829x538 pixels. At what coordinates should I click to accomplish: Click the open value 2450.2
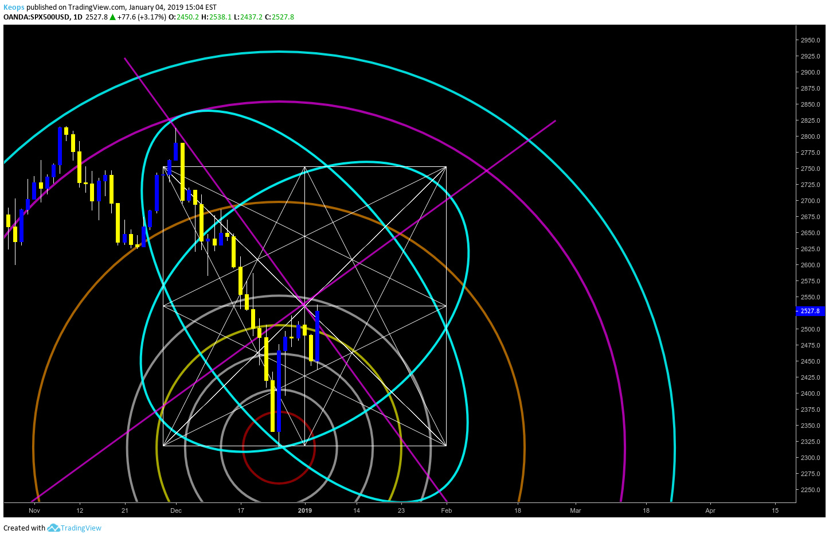click(187, 17)
